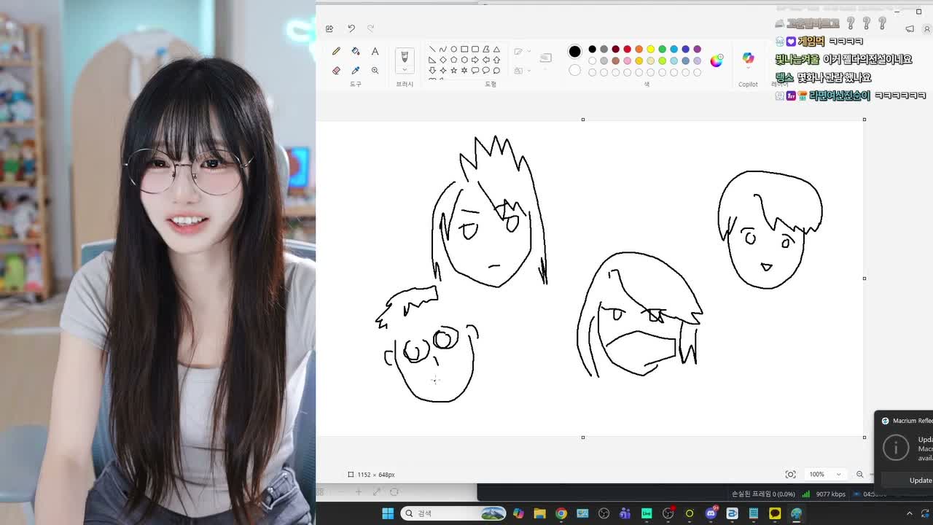Choose the purple color swatch
This screenshot has height=525, width=933.
(697, 50)
